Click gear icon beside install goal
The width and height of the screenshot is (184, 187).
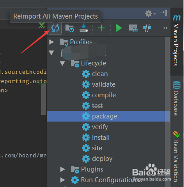[x=86, y=137]
